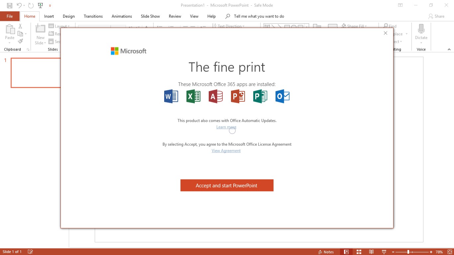
Task: Click the spell check icon in status bar
Action: click(30, 252)
